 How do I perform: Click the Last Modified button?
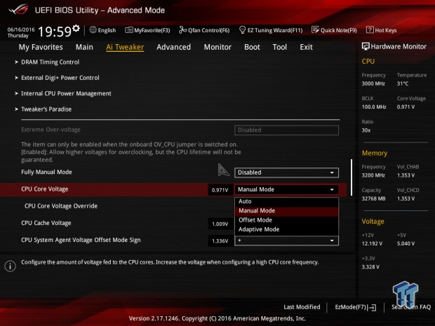tap(302, 307)
